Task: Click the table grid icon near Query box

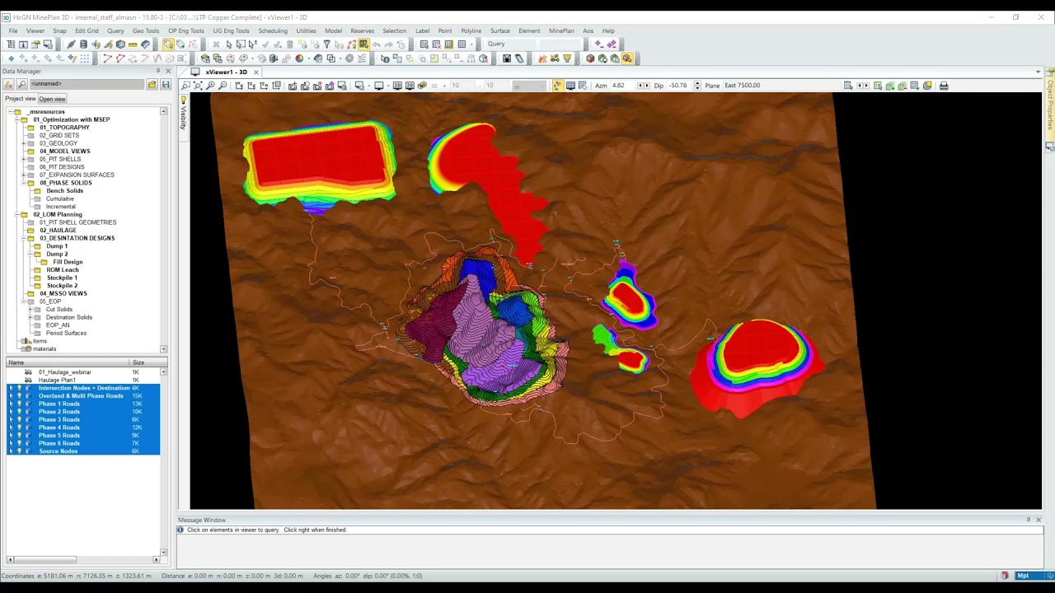Action: tap(462, 44)
